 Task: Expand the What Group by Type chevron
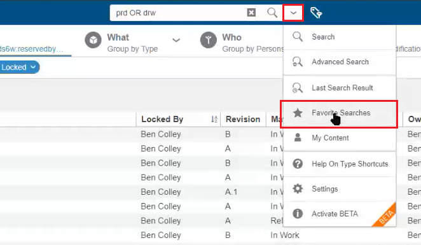[176, 41]
